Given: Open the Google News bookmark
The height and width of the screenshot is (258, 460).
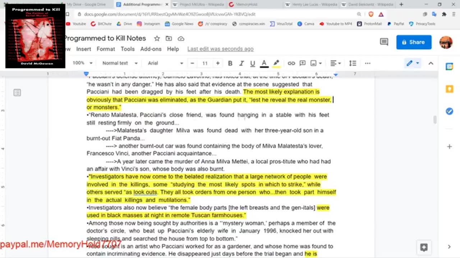Looking at the screenshot, I should 179,24.
